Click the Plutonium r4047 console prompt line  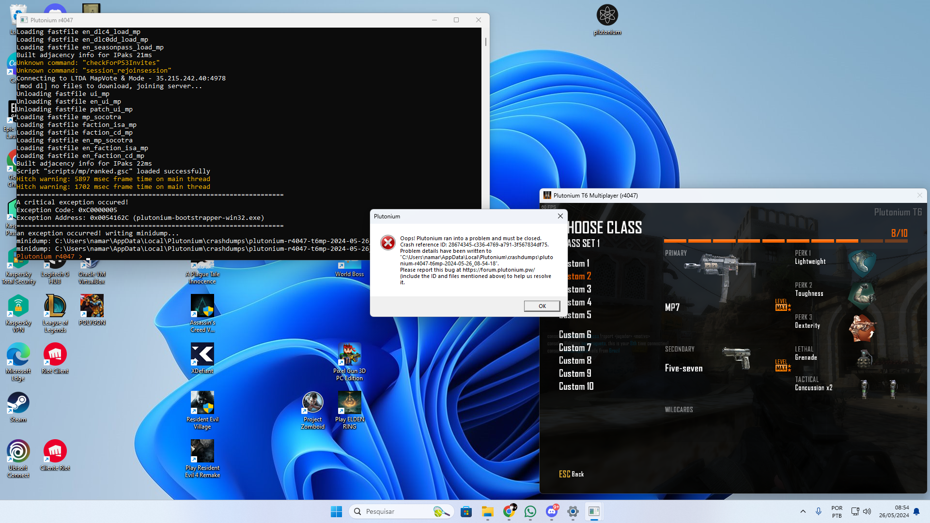50,257
